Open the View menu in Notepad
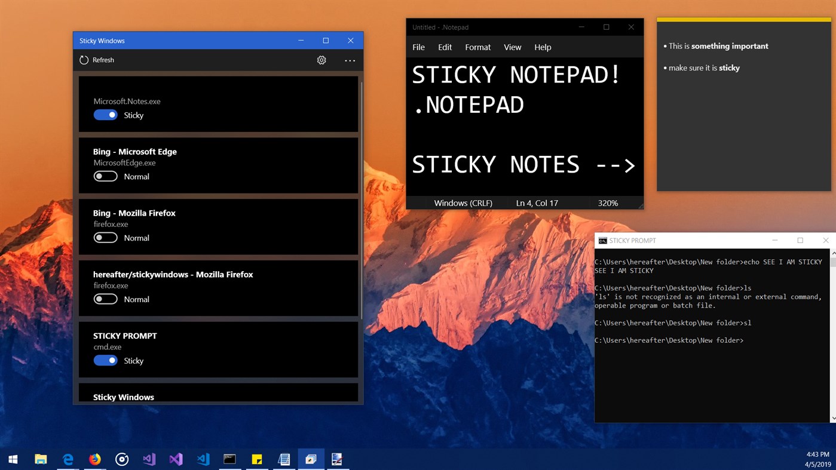 512,47
